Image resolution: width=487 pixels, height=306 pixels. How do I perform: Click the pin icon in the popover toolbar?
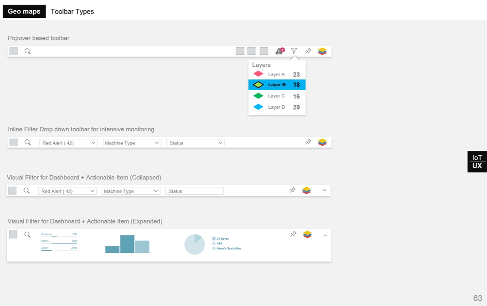(308, 51)
